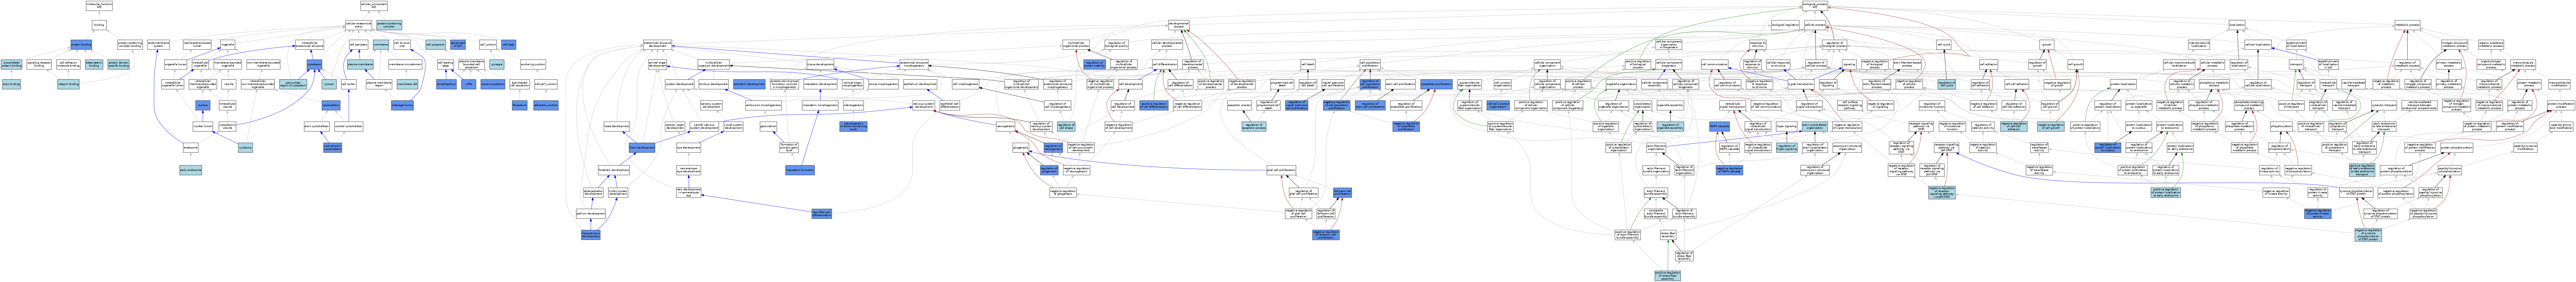Select the 'synapse' node

click(x=497, y=65)
